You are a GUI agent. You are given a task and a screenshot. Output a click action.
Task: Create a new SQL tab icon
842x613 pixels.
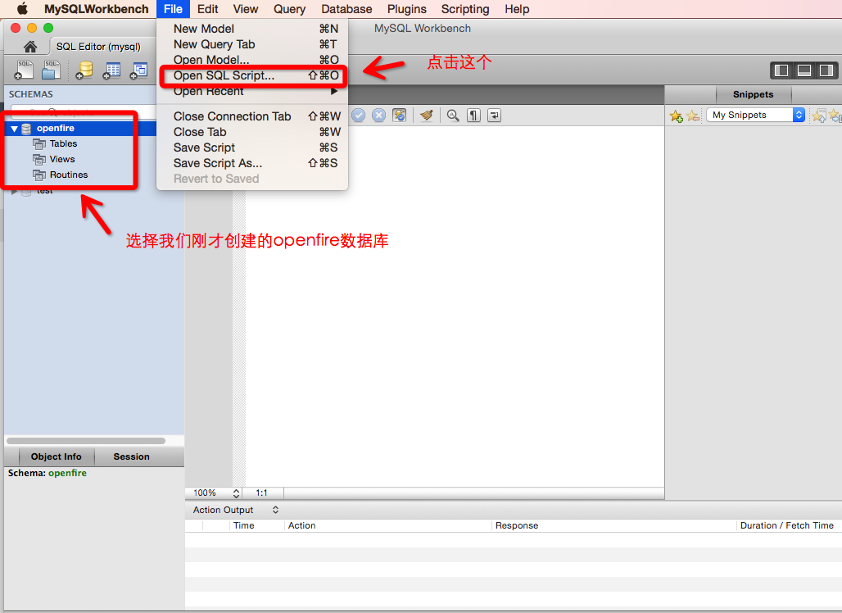25,70
